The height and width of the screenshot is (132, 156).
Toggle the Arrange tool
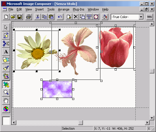tap(6, 35)
